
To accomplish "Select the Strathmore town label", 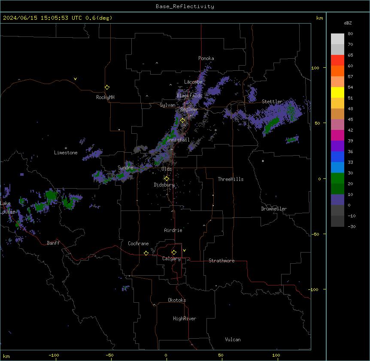I will pyautogui.click(x=221, y=261).
